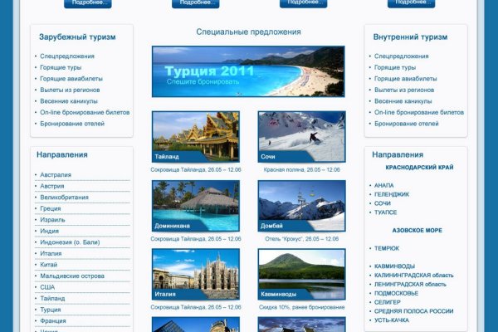
Task: Go to СРЕДНЯЯ ПОЛОСА РОССИИ link
Action: pos(413,311)
